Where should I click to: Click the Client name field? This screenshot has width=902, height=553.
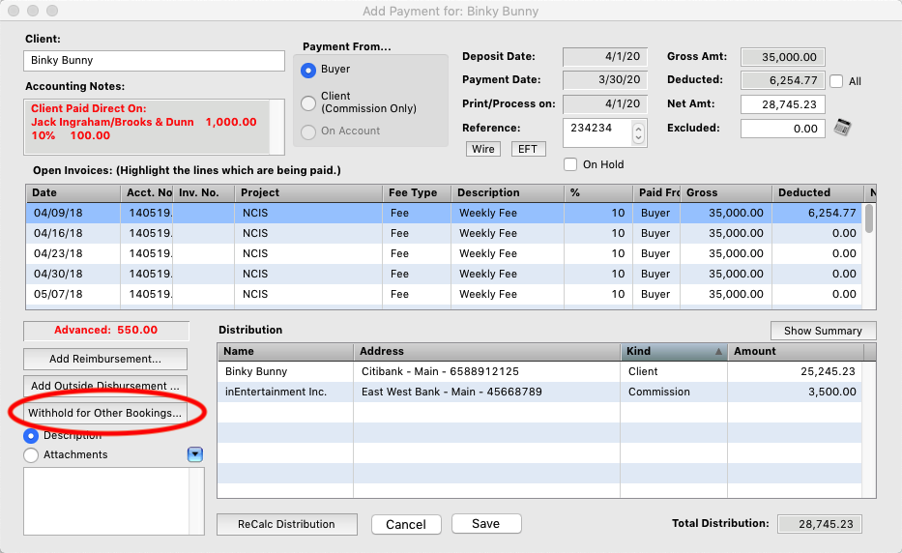coord(154,60)
